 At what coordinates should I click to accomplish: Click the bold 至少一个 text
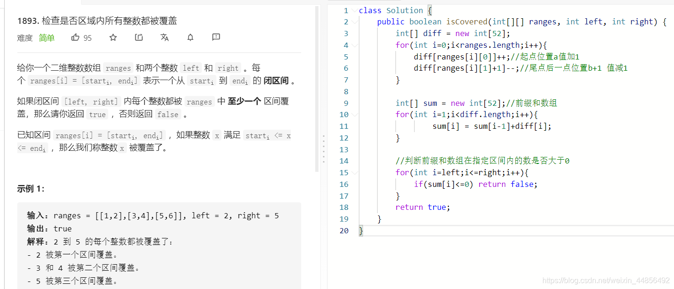pyautogui.click(x=244, y=101)
